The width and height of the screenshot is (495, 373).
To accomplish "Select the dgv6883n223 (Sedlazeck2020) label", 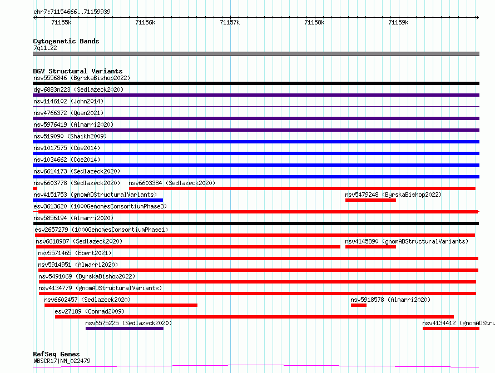I will (x=78, y=89).
